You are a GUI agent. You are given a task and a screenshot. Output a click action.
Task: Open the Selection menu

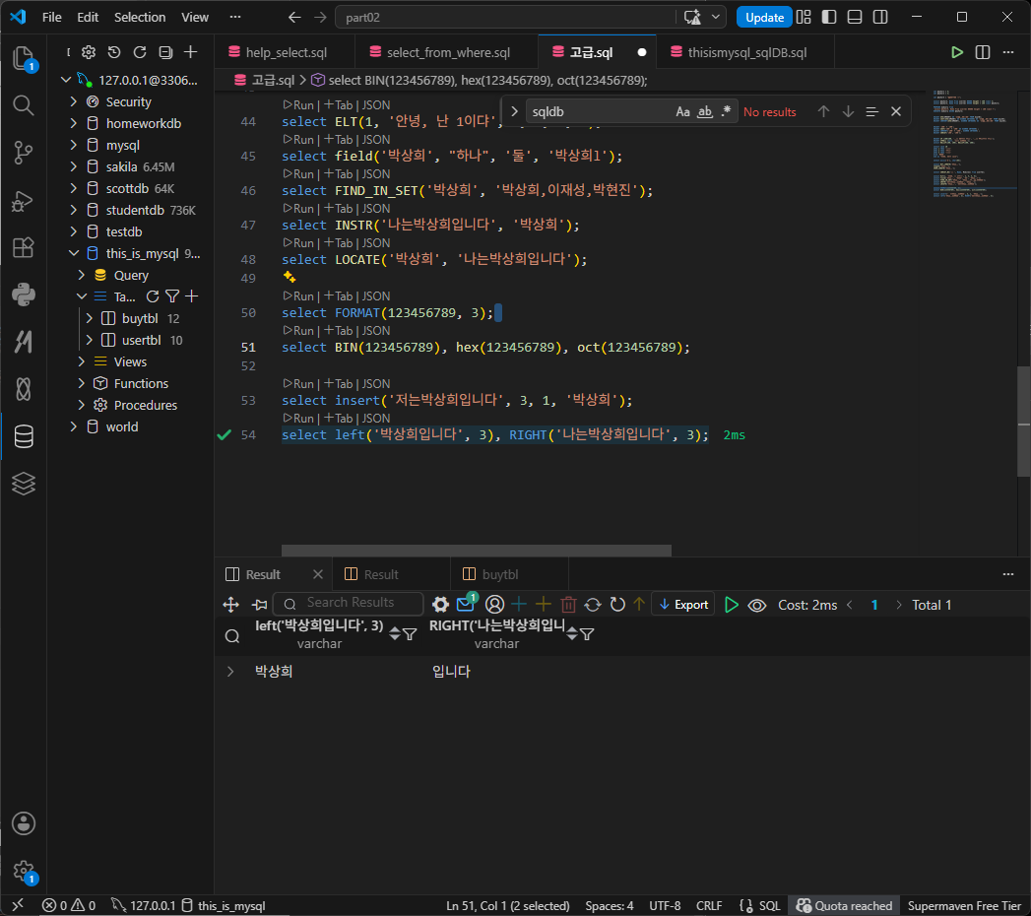(x=140, y=17)
